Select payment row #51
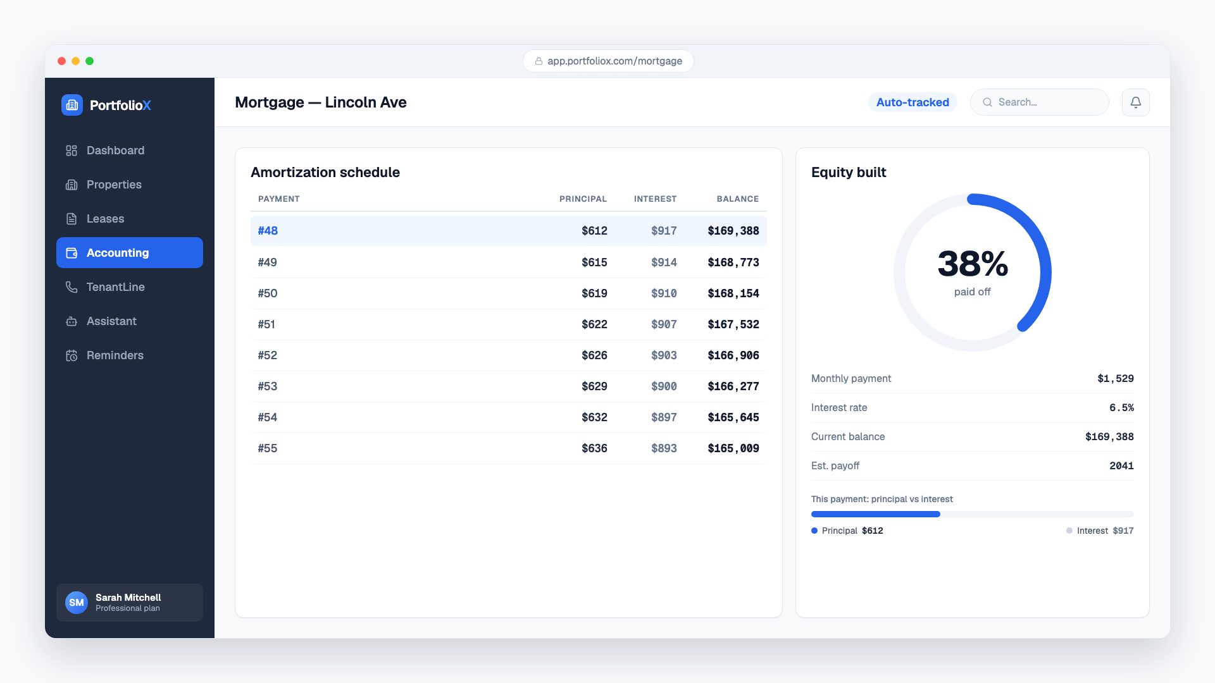This screenshot has height=683, width=1215. coord(509,324)
